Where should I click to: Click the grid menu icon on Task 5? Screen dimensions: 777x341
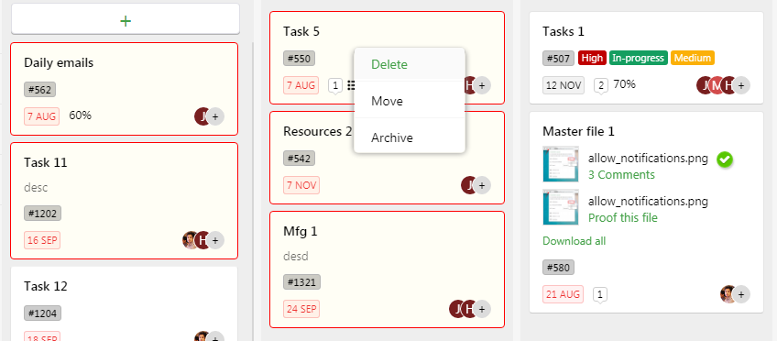point(351,85)
